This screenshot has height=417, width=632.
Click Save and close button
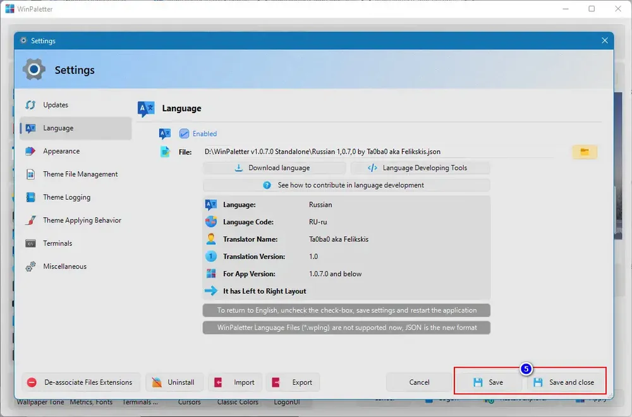click(x=564, y=382)
